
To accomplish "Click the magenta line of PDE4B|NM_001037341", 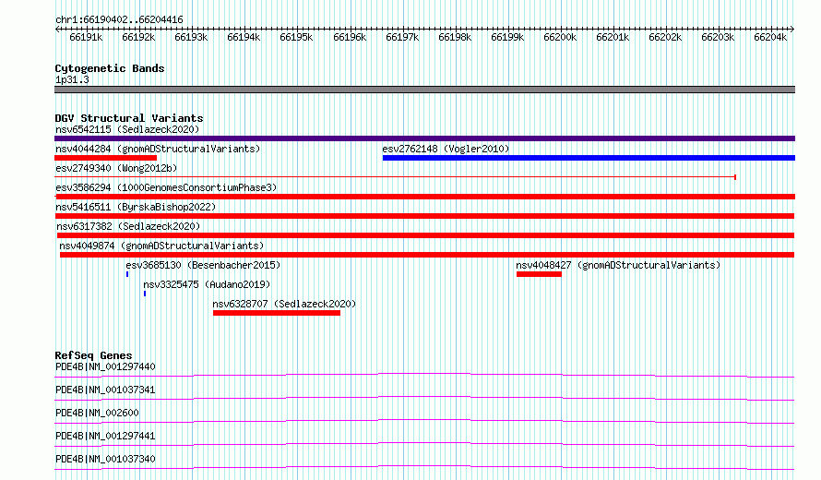I will point(424,398).
